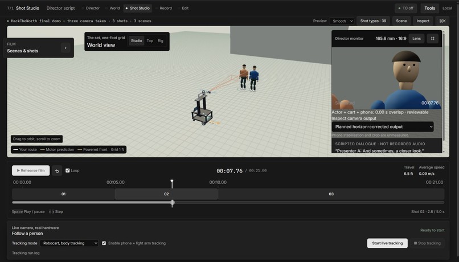The height and width of the screenshot is (262, 459).
Task: Click the fullscreen icon in Director monitor
Action: 433,38
